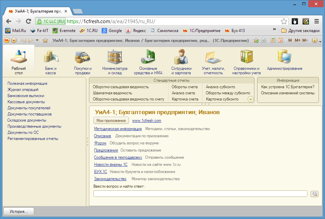Open the Покупки и продажи section
Image resolution: width=325 pixels, height=219 pixels.
tap(83, 62)
